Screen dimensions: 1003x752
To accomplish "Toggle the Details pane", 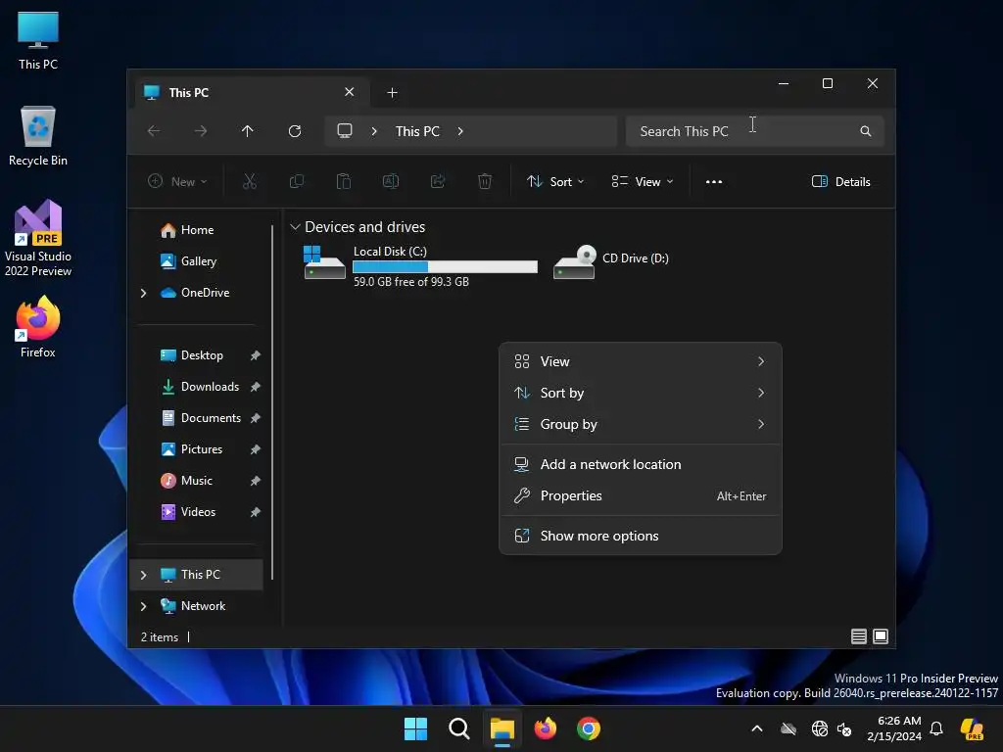I will [x=840, y=181].
